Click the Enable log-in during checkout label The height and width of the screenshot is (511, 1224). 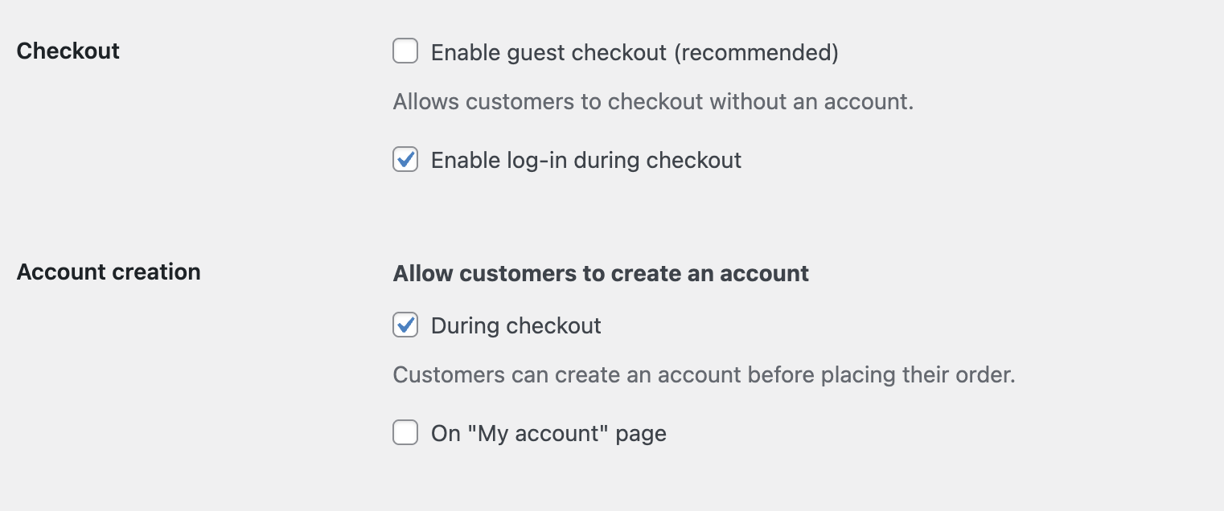(x=586, y=160)
